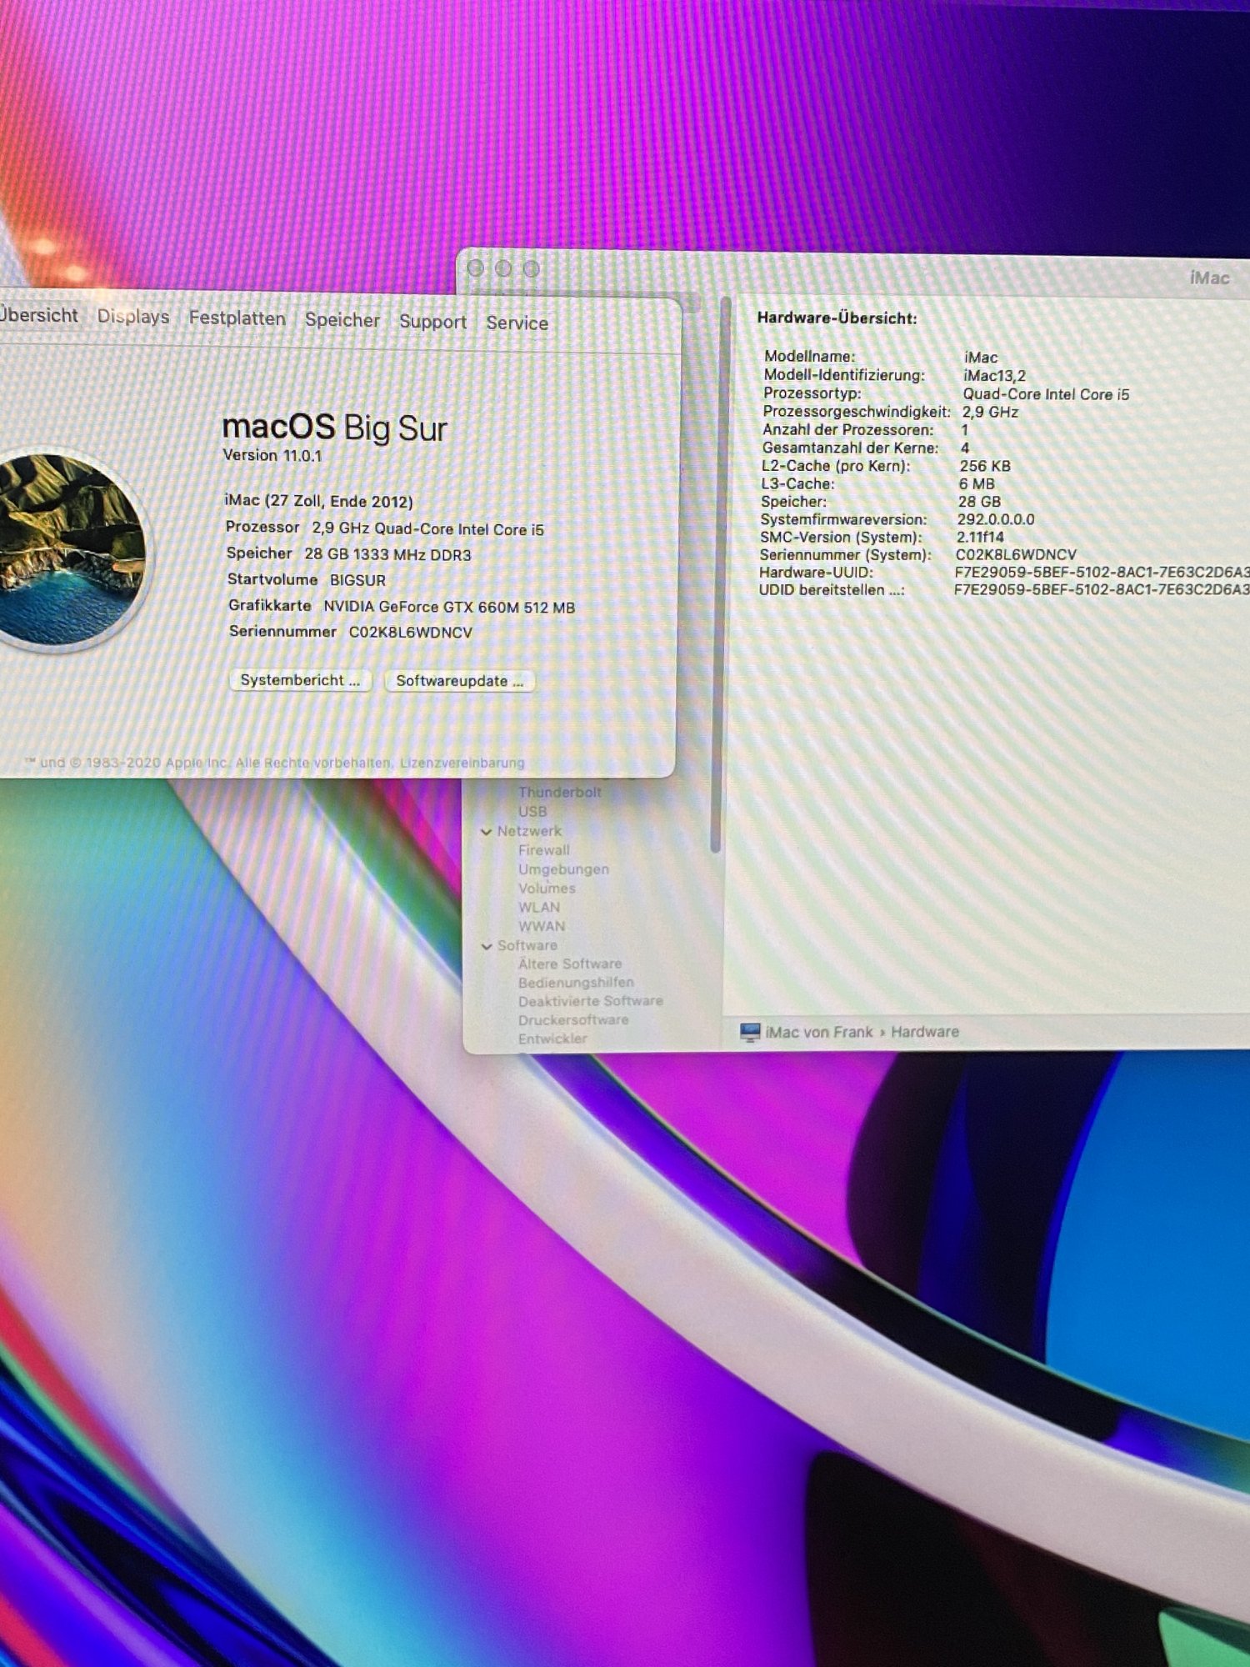Click the Modell-Identifizierung value 'iMac13,2'

[x=994, y=376]
